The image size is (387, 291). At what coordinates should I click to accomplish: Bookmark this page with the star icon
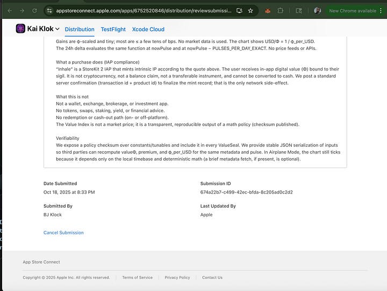click(250, 11)
